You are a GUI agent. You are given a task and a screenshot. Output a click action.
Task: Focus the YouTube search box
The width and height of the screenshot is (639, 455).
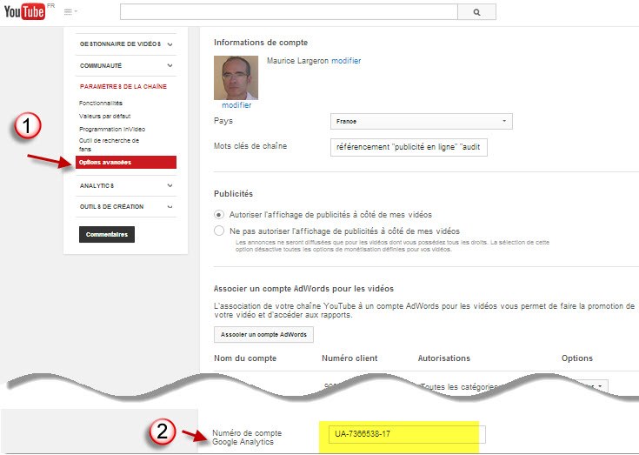[x=289, y=12]
